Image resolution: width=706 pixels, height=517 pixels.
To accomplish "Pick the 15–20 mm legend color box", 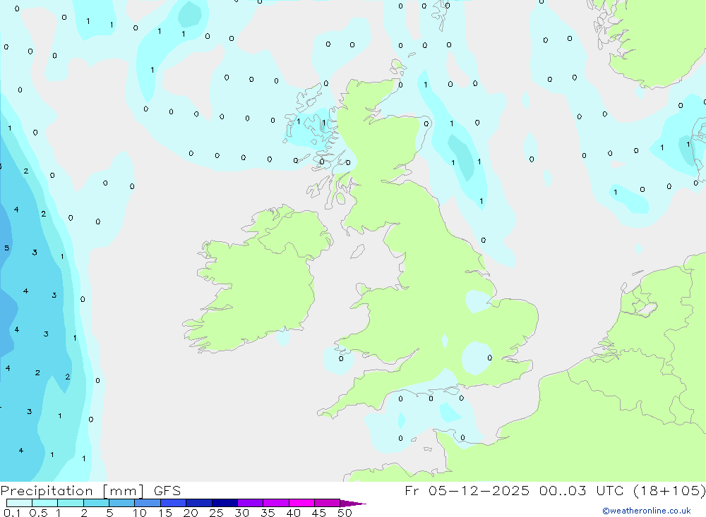I will pos(174,503).
